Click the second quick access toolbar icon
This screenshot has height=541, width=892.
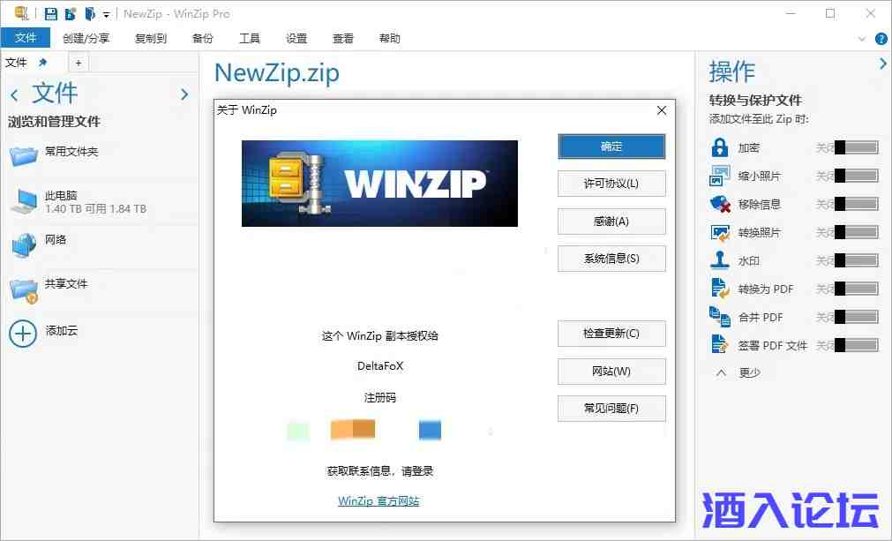coord(71,13)
